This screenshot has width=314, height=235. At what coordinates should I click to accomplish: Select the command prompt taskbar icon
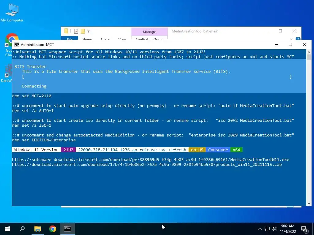(x=67, y=229)
